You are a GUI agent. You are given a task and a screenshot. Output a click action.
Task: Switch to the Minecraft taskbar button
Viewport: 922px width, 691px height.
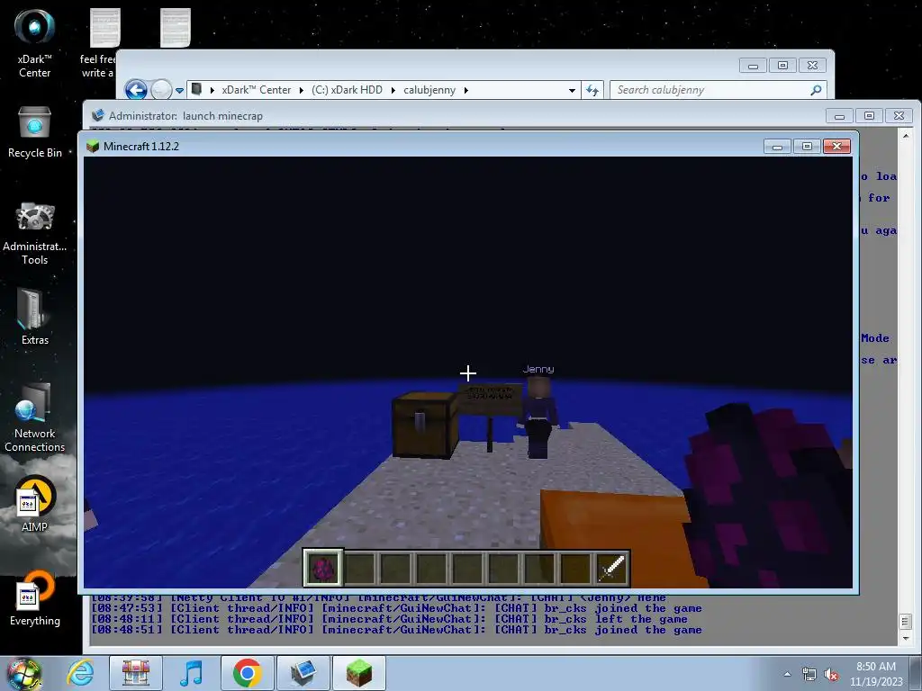[x=358, y=673]
